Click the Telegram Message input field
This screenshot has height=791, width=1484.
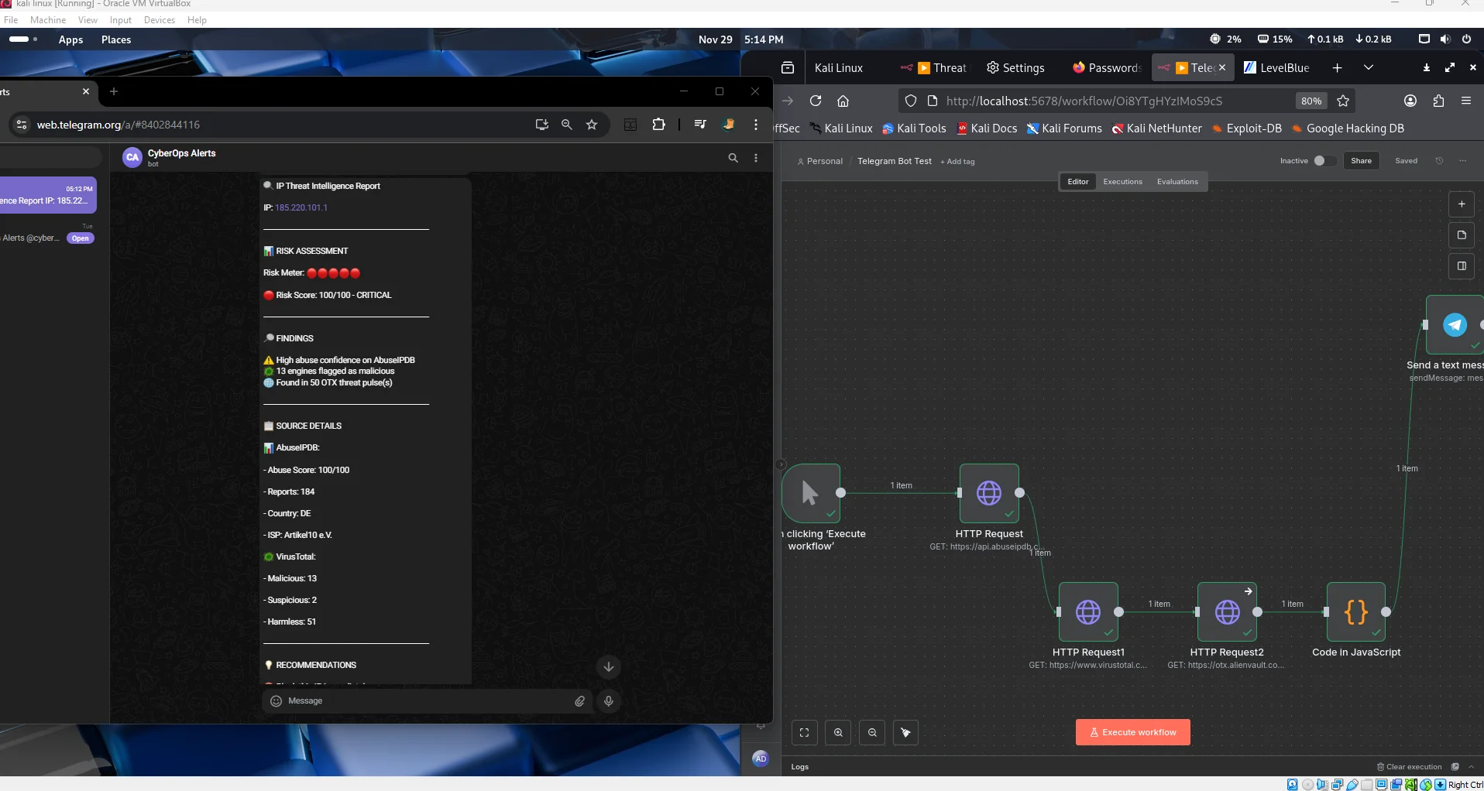pos(426,701)
